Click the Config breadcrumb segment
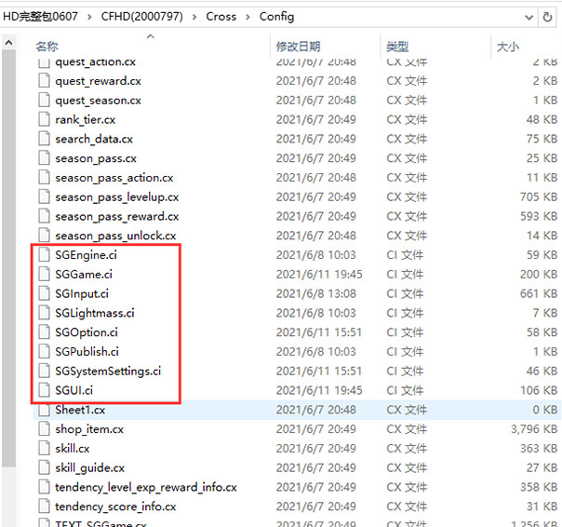The image size is (562, 527). (276, 17)
